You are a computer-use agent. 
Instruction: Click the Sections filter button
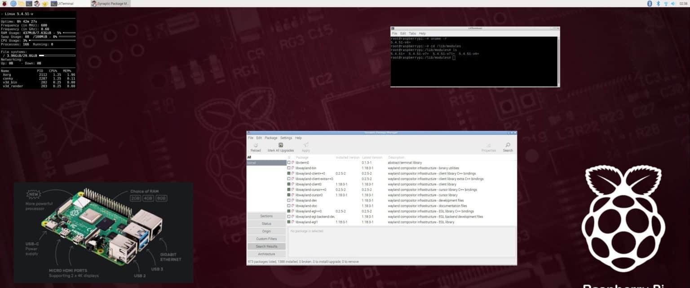coord(266,216)
